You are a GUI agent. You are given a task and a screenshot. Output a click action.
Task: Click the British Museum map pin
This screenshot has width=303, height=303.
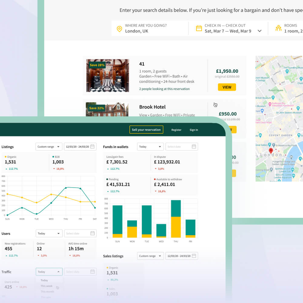(273, 97)
